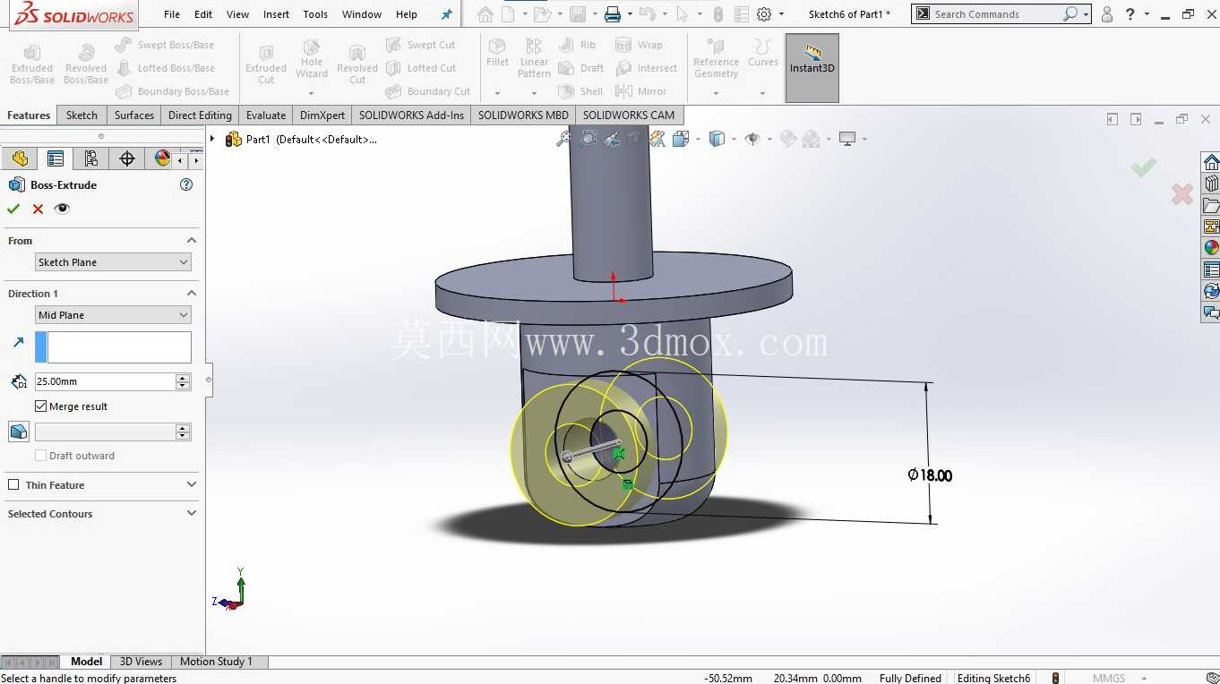This screenshot has width=1220, height=684.
Task: Expand Part1 flyout tree arrow
Action: 212,139
